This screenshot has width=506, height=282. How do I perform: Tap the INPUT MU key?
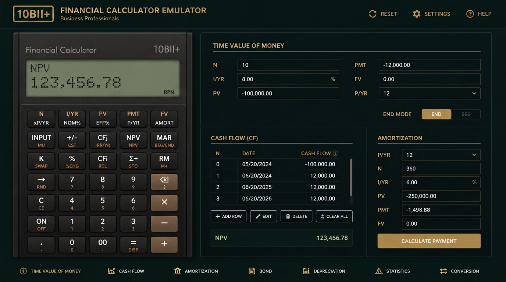tap(41, 140)
